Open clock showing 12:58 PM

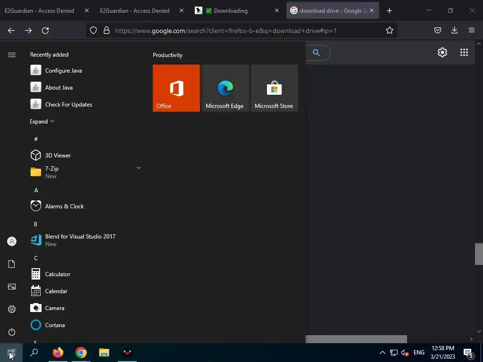coord(442,353)
